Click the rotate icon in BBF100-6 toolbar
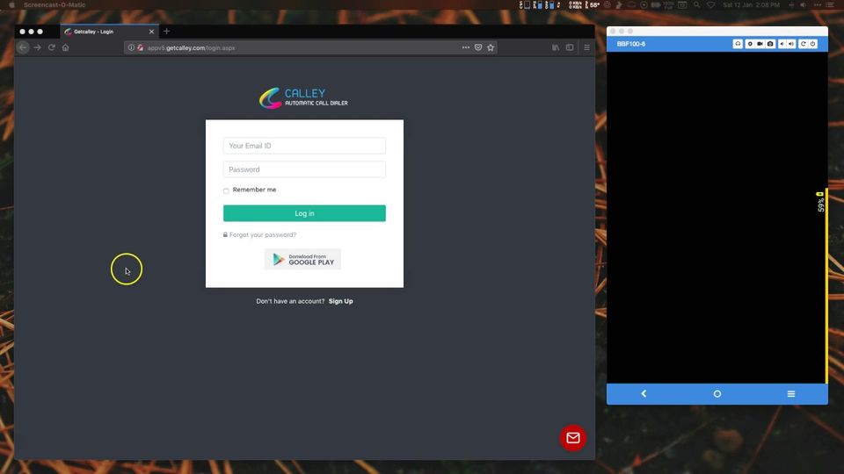Screen dimensions: 844x474 (x=803, y=44)
